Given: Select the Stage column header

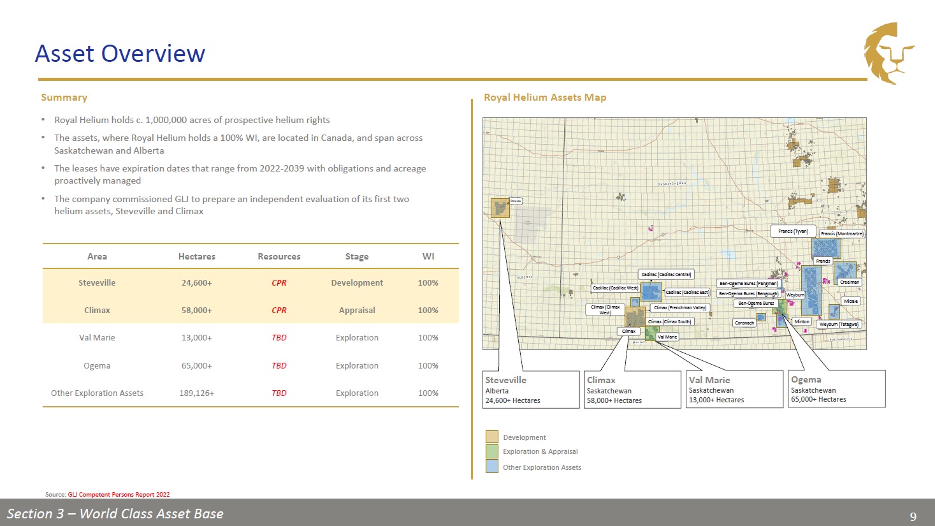Looking at the screenshot, I should pos(357,256).
